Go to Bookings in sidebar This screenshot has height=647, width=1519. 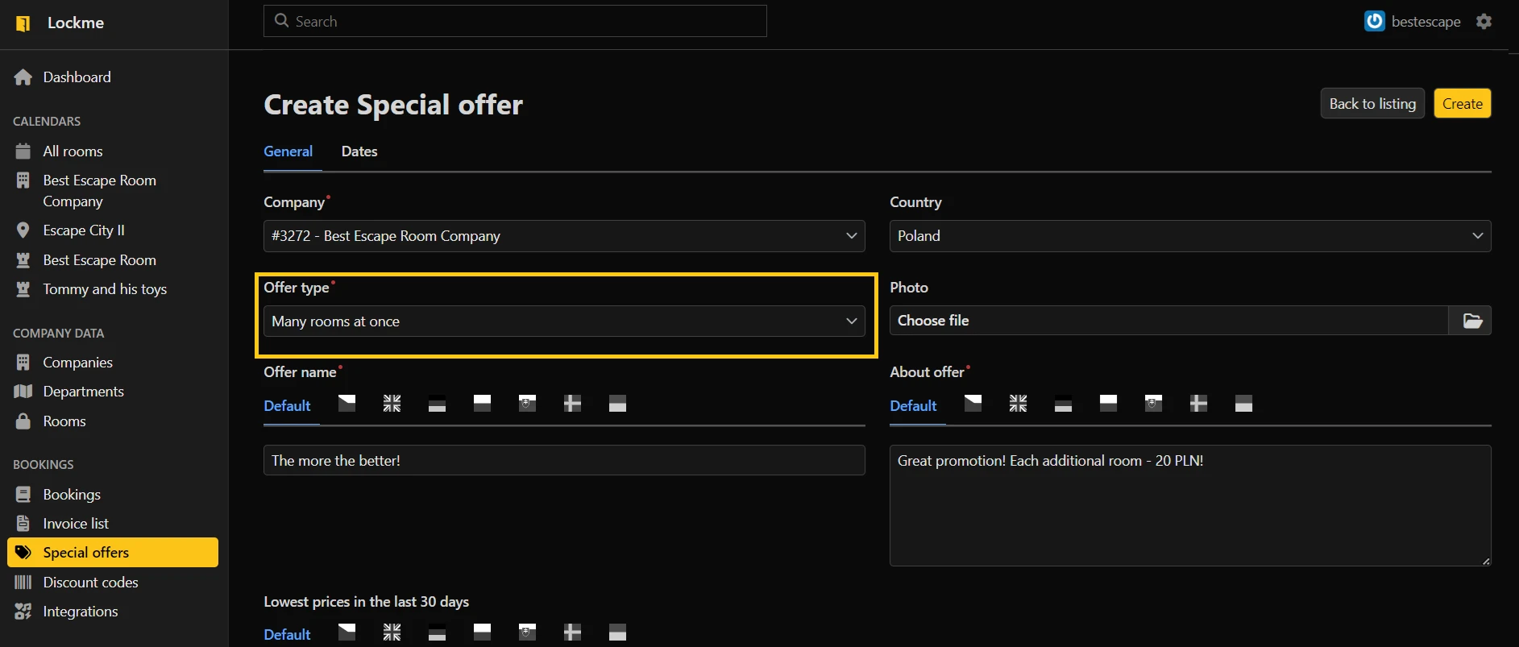click(72, 495)
